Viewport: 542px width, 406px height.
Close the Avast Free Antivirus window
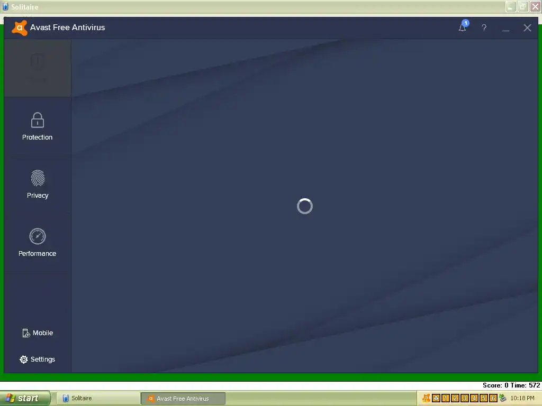(527, 28)
